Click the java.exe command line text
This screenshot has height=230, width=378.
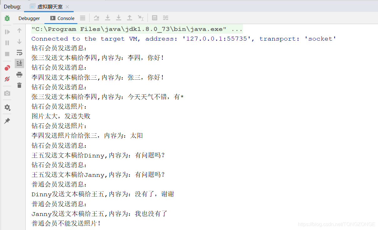(x=137, y=29)
